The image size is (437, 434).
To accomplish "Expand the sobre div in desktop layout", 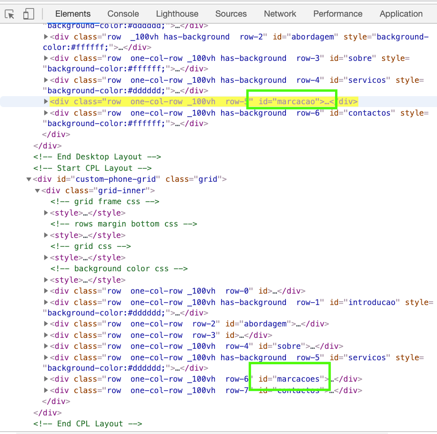I will [45, 58].
